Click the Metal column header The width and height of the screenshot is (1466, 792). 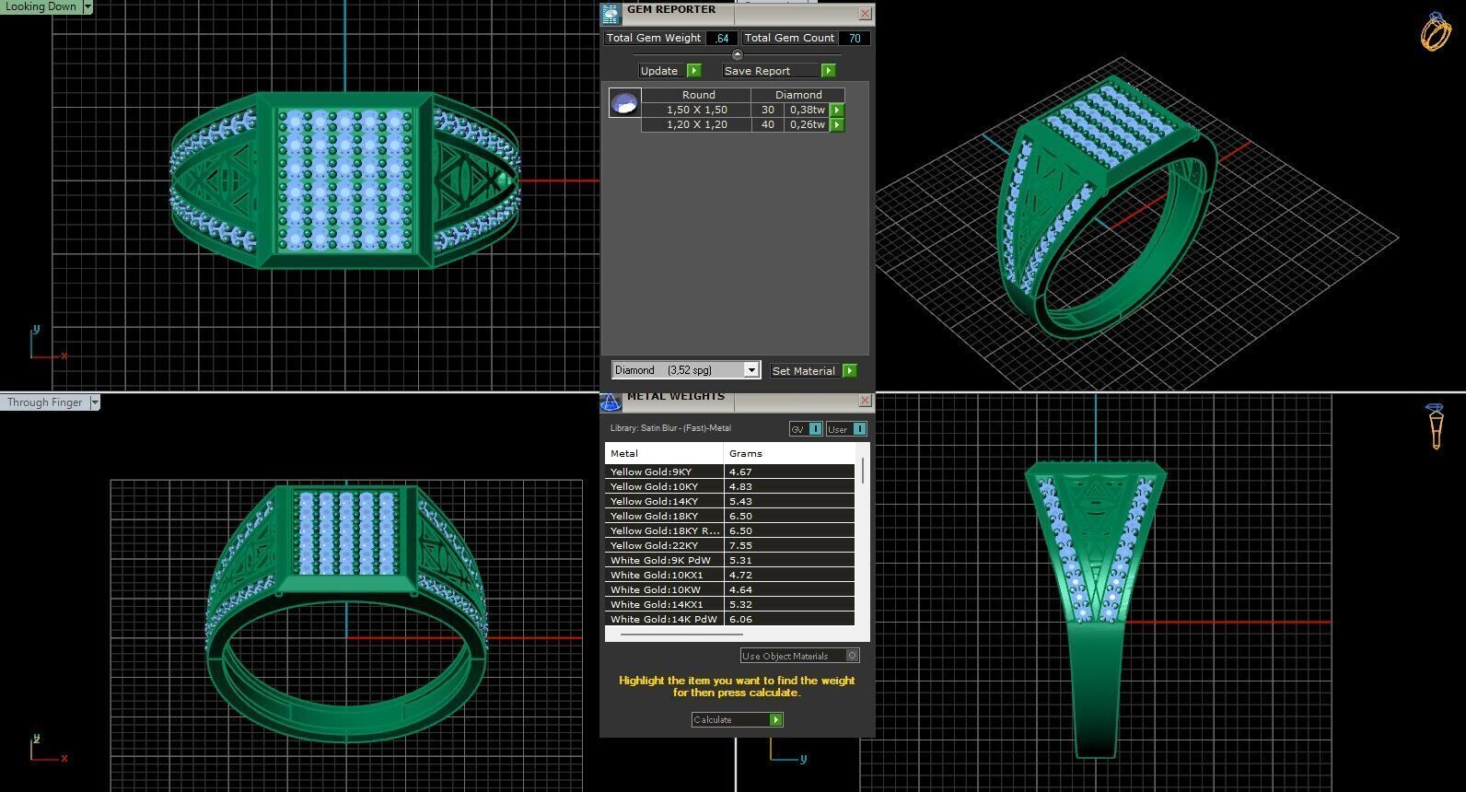coord(664,453)
